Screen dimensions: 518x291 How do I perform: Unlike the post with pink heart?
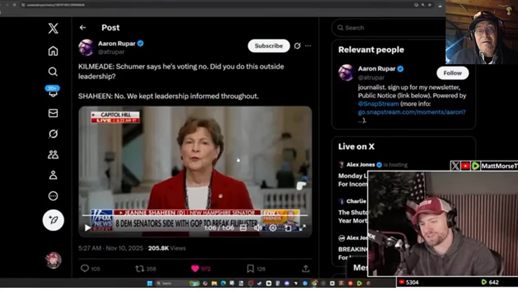[195, 268]
